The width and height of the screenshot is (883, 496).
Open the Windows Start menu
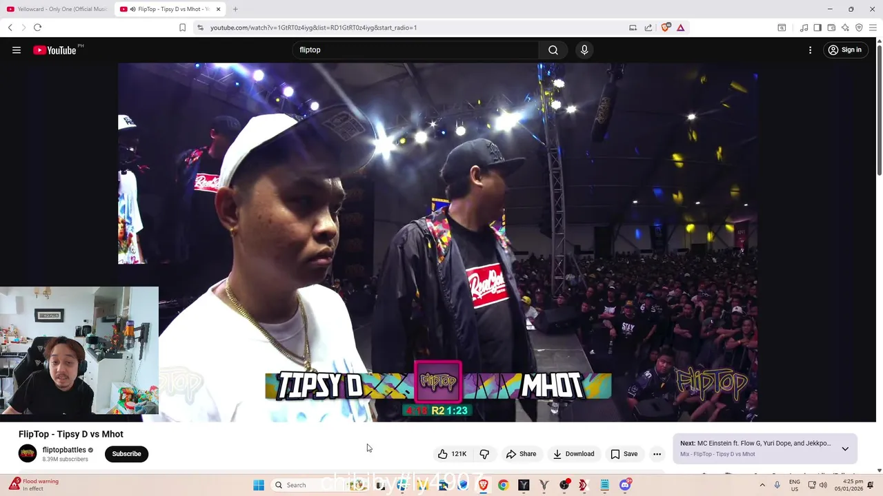259,485
